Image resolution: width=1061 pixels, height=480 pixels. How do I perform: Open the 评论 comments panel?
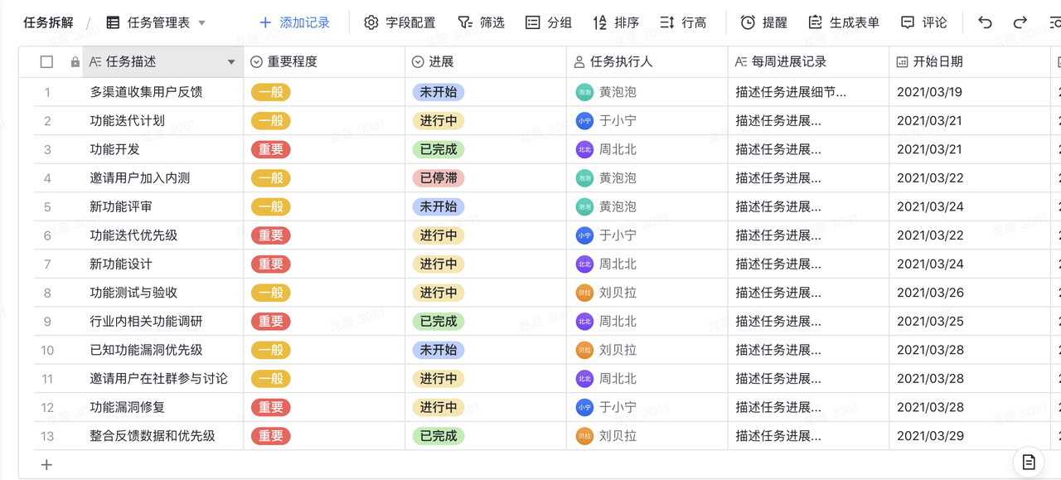pyautogui.click(x=923, y=22)
